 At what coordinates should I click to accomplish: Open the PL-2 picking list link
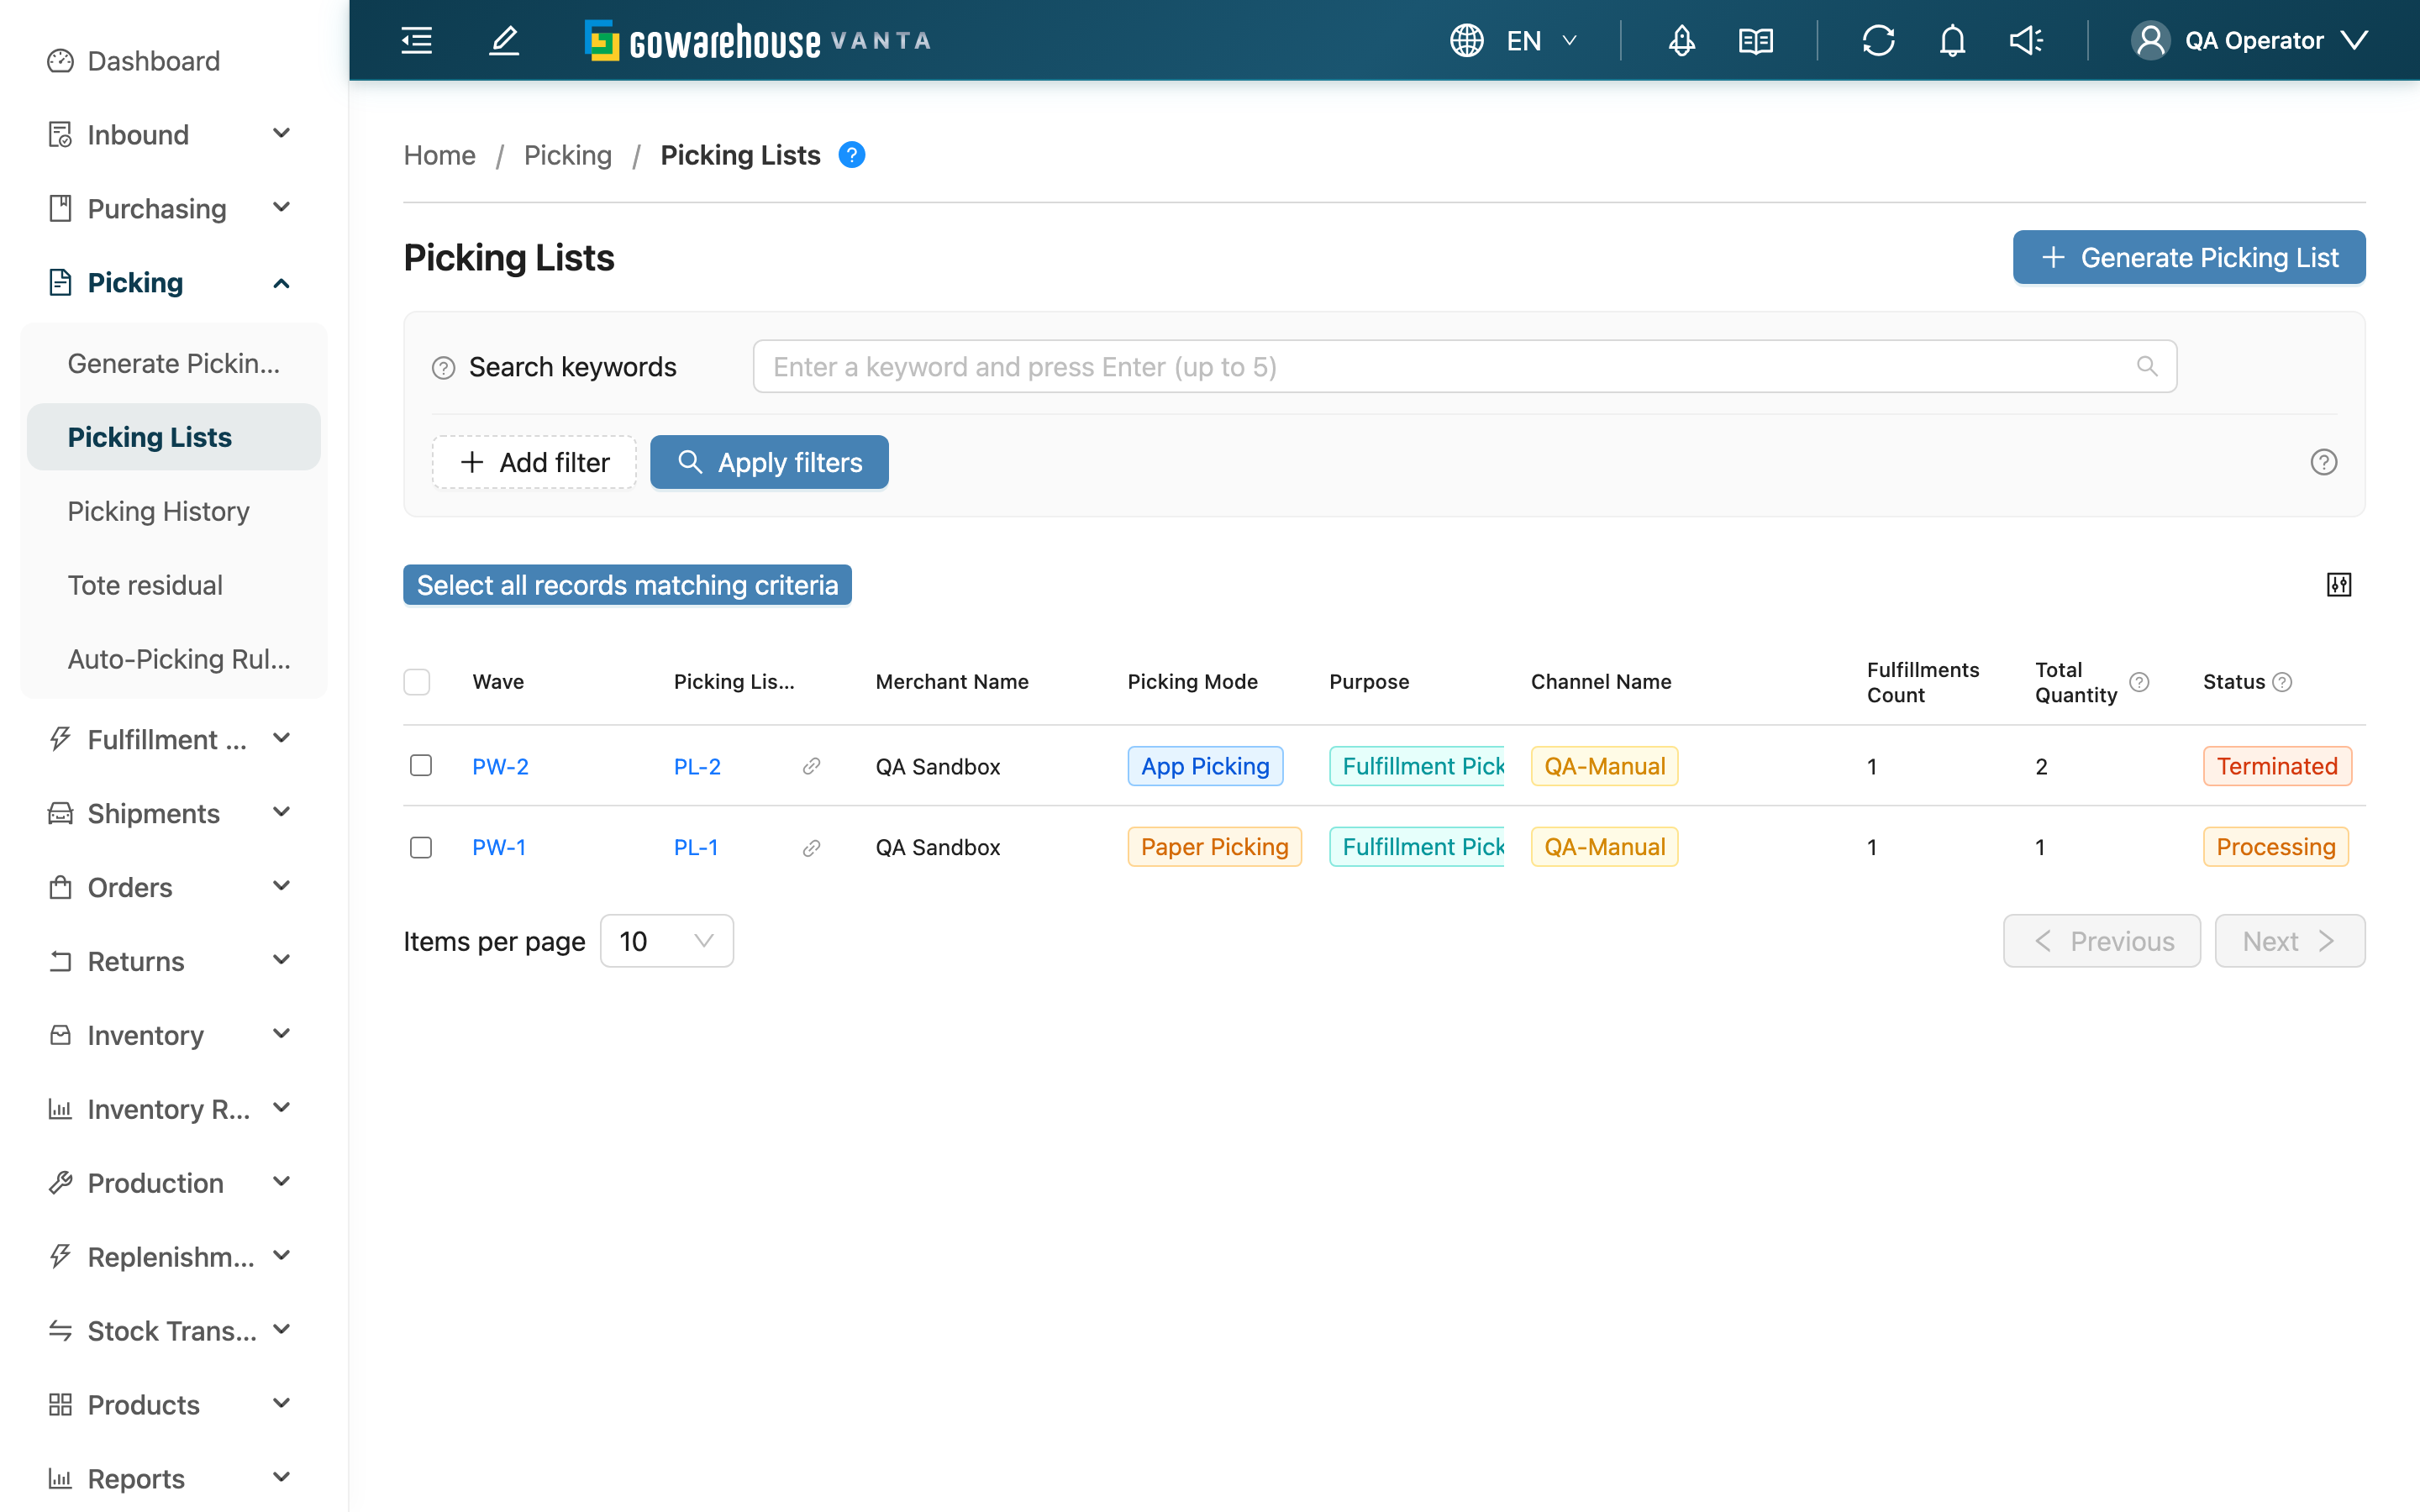[x=697, y=767]
